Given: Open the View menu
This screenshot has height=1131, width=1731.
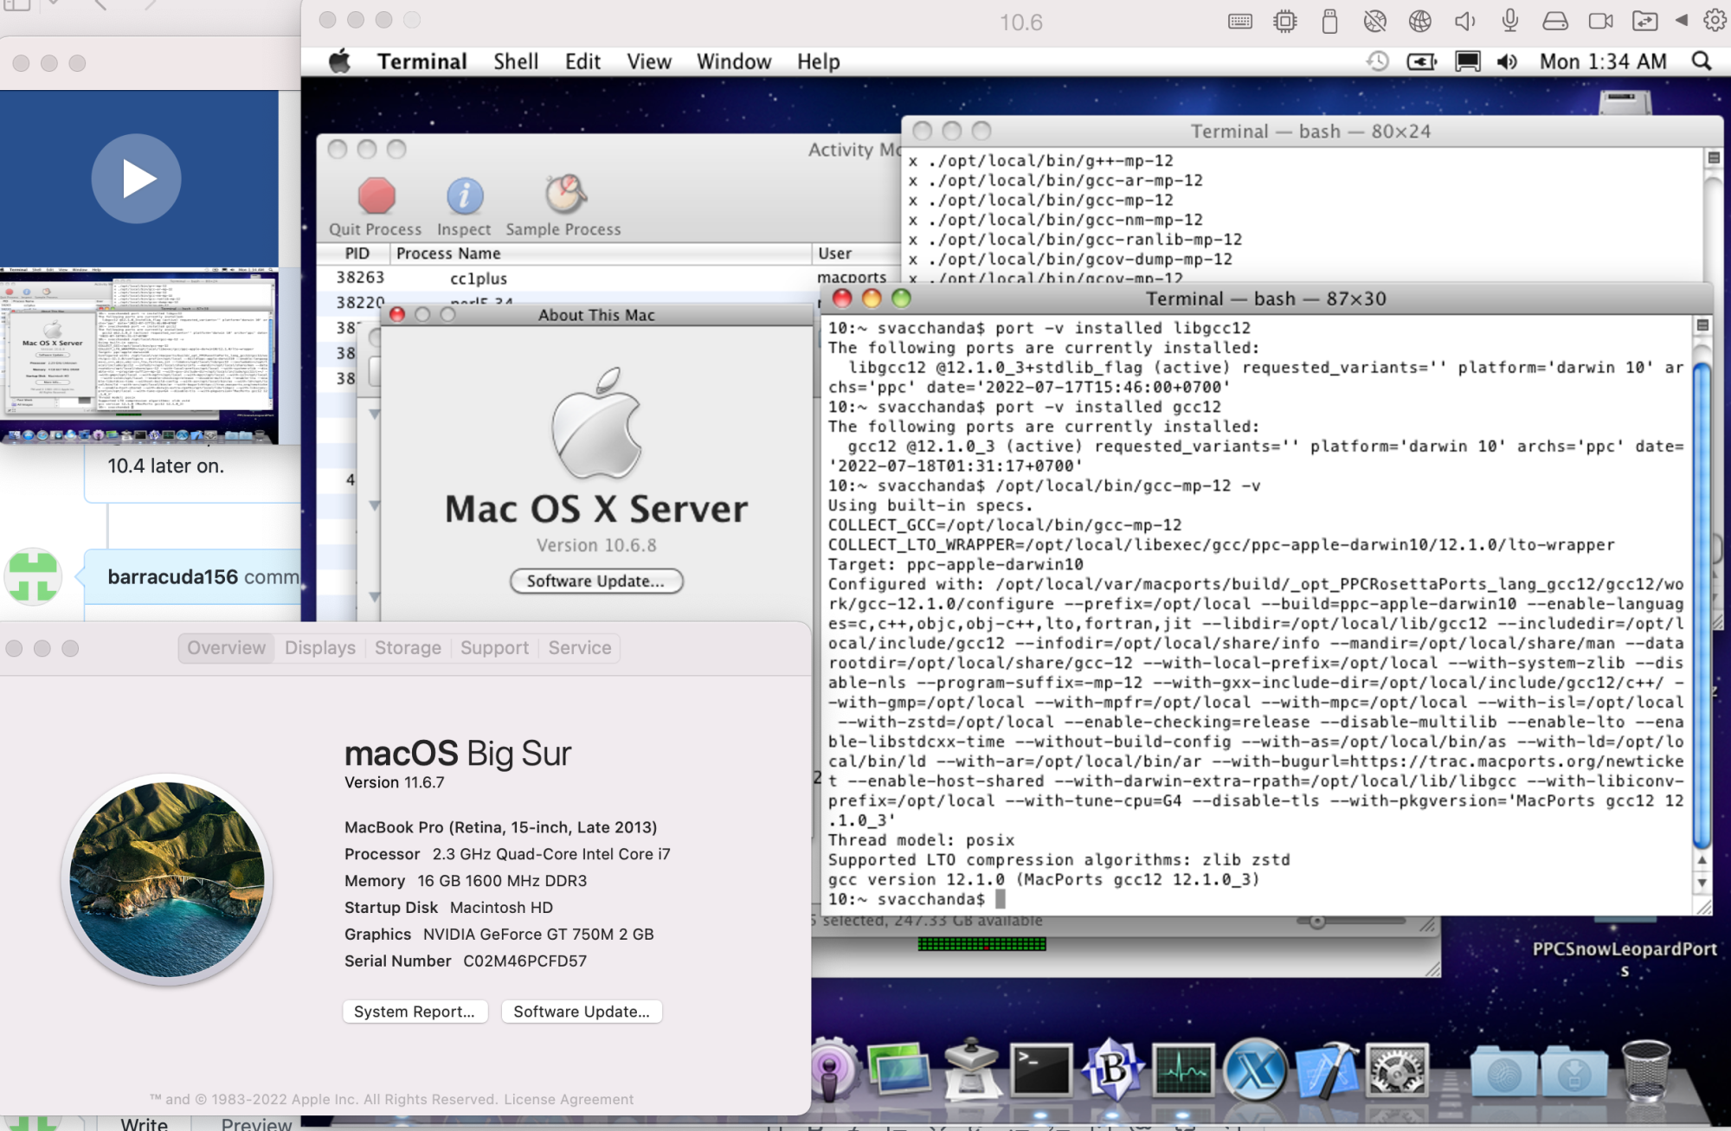Looking at the screenshot, I should [649, 61].
